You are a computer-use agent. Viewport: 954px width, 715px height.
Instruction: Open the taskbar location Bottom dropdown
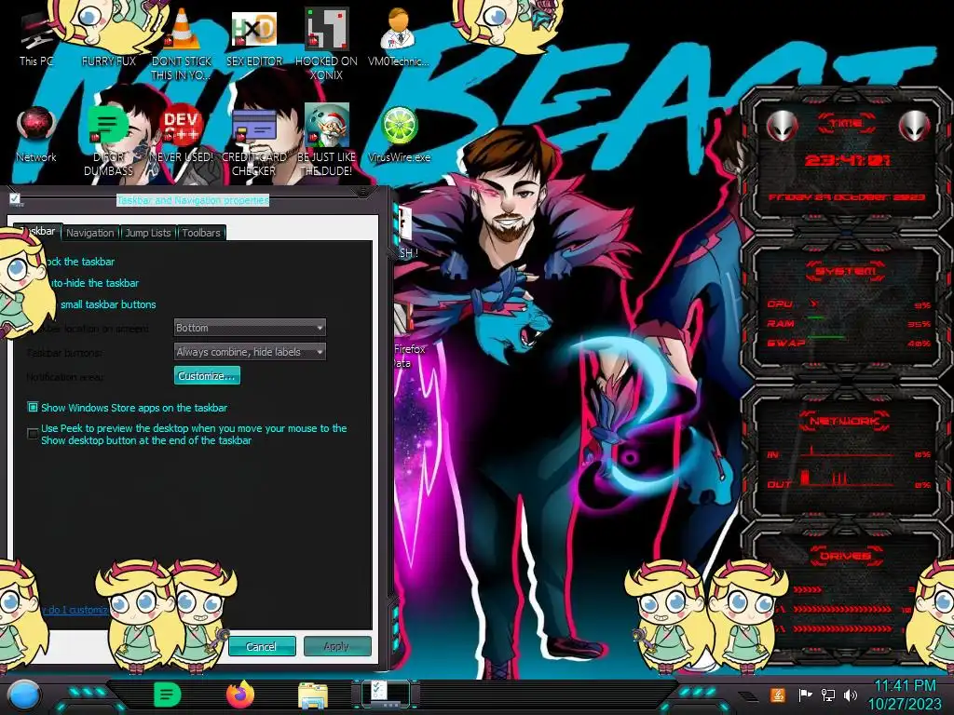click(250, 328)
